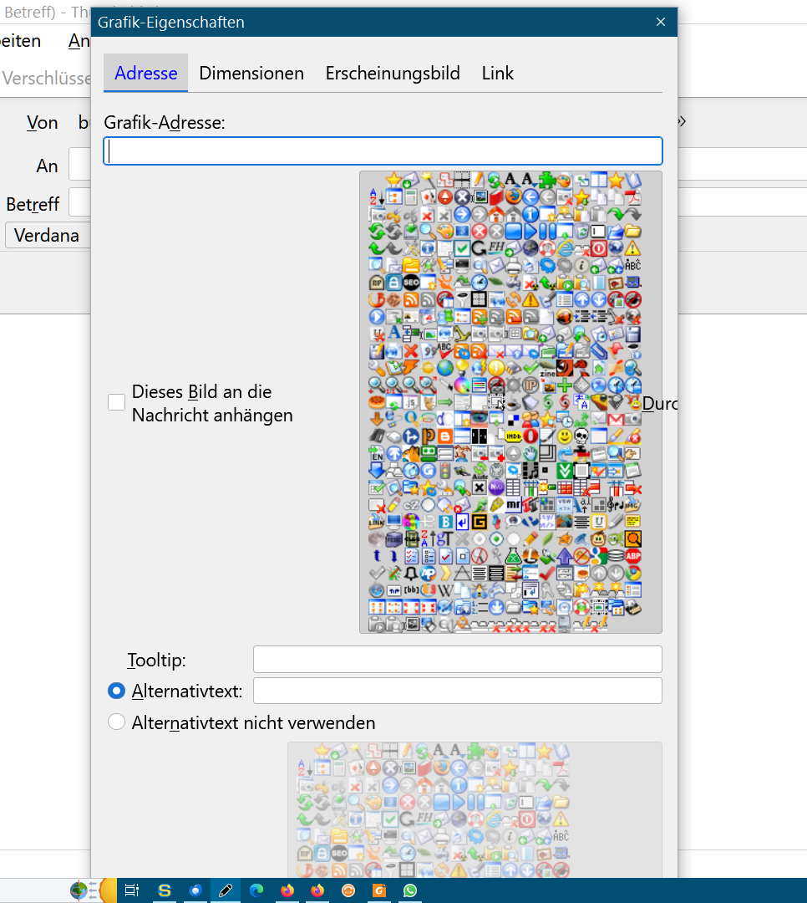Screen dimensions: 807x903
Task: Switch to the Adresse tab
Action: point(145,73)
